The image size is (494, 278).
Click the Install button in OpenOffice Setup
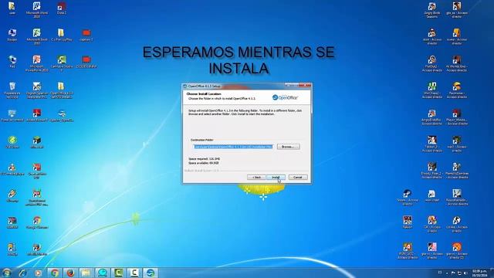click(x=276, y=178)
